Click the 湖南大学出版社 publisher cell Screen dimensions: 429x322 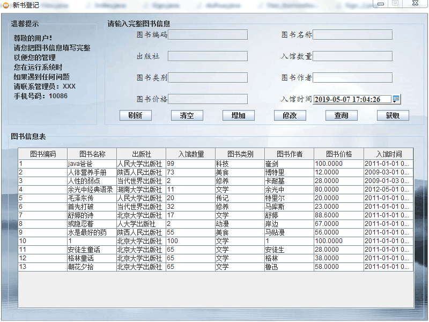[141, 189]
